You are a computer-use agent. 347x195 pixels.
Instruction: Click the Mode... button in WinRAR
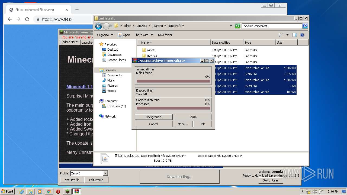click(x=183, y=124)
